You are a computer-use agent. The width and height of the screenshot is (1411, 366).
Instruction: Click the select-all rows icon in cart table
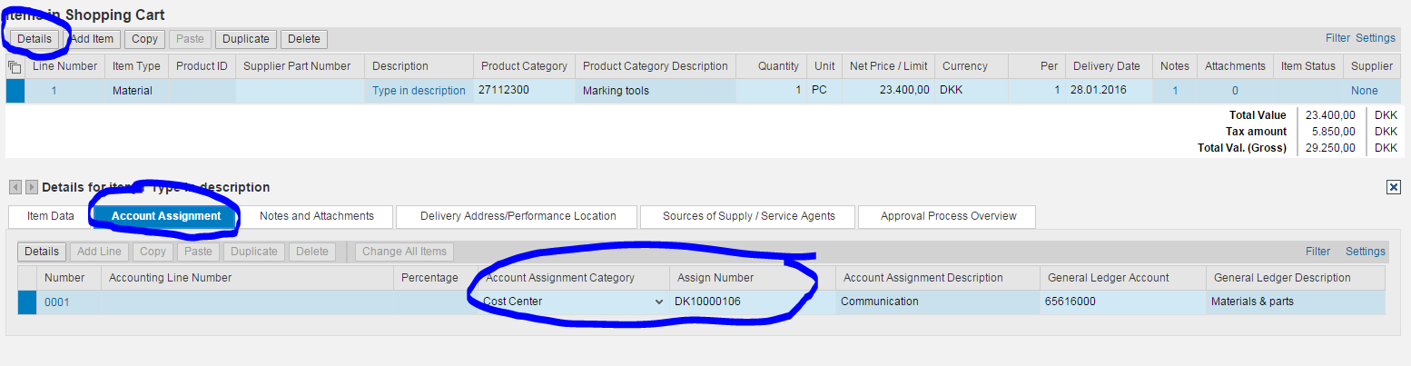(x=15, y=67)
